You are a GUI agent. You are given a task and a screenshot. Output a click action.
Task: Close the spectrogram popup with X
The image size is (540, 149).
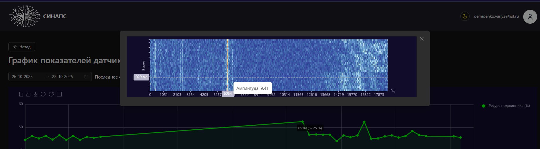coord(422,39)
